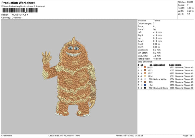The width and height of the screenshot is (195, 138).
Task: Click the Up value 61.0 mm
Action: (157, 38)
